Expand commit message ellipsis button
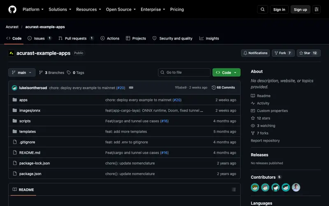 131,88
